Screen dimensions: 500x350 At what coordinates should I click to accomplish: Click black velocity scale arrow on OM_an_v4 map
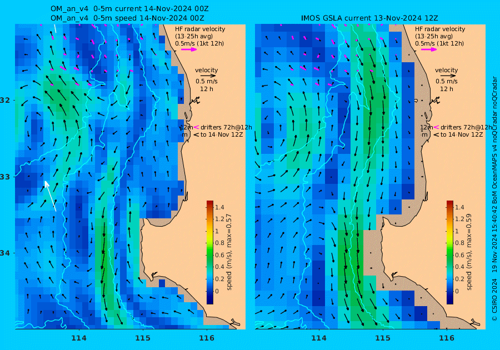click(x=208, y=76)
